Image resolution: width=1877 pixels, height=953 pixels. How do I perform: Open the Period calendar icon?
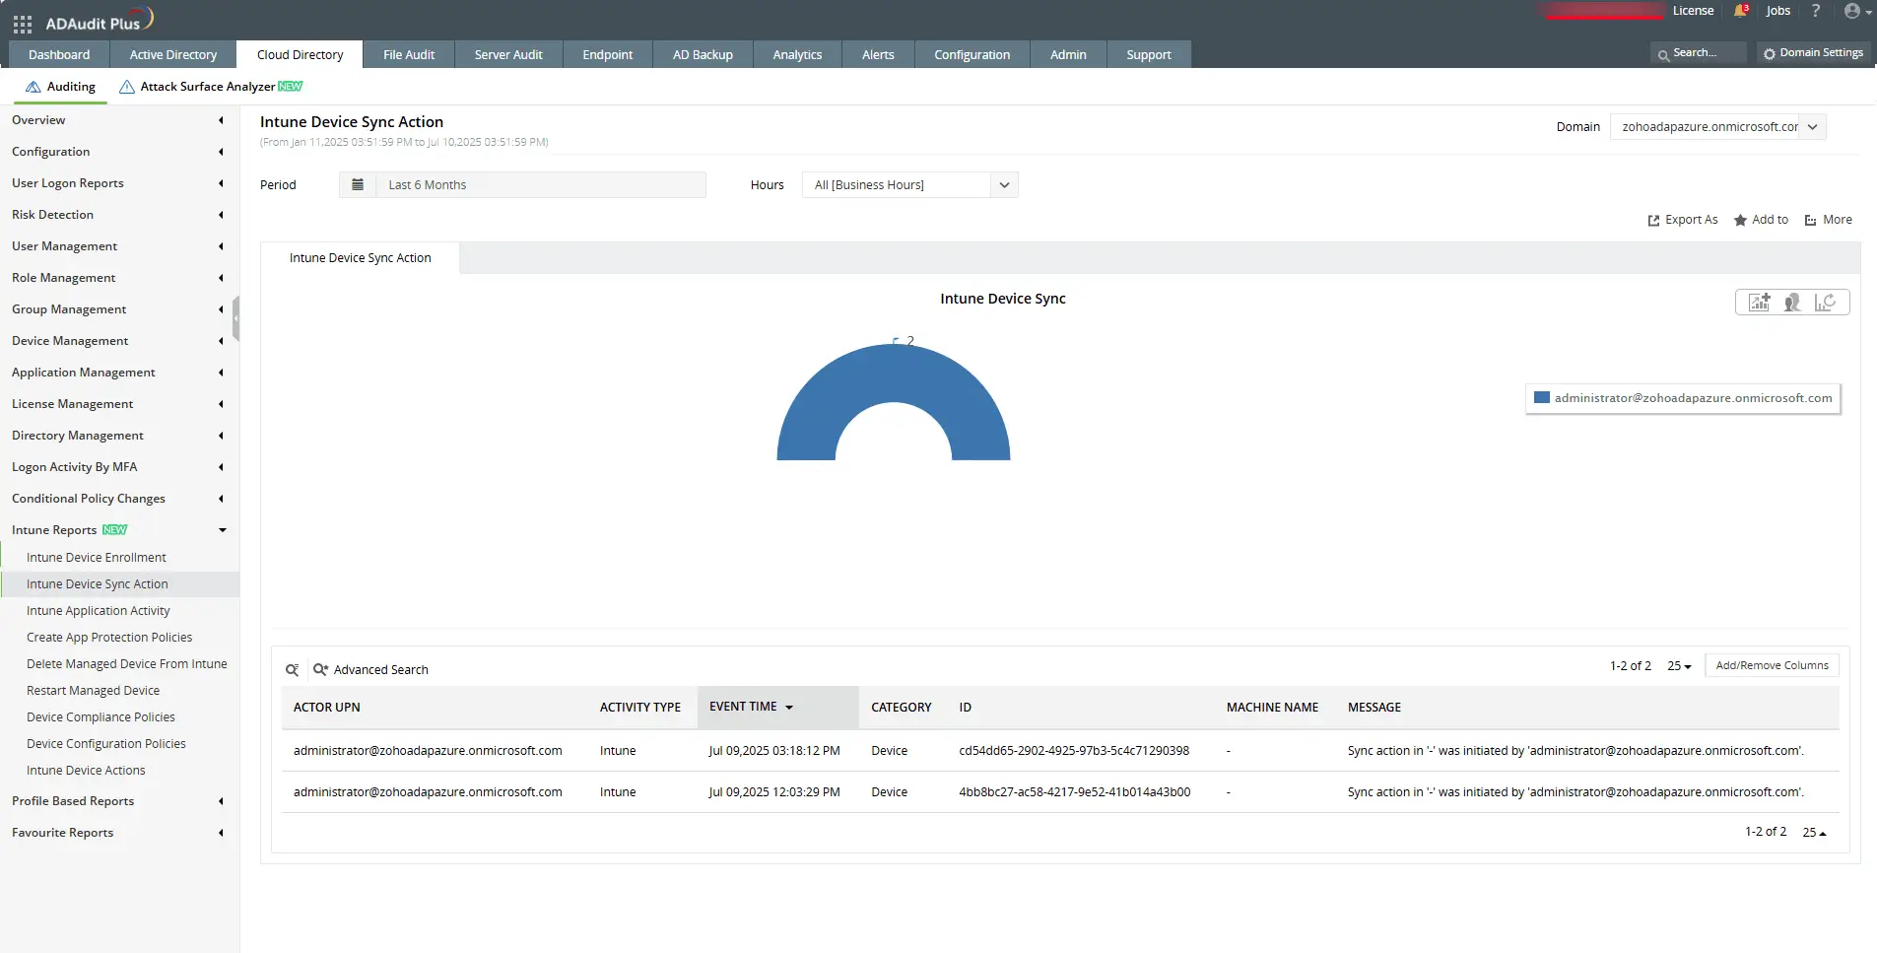click(358, 185)
